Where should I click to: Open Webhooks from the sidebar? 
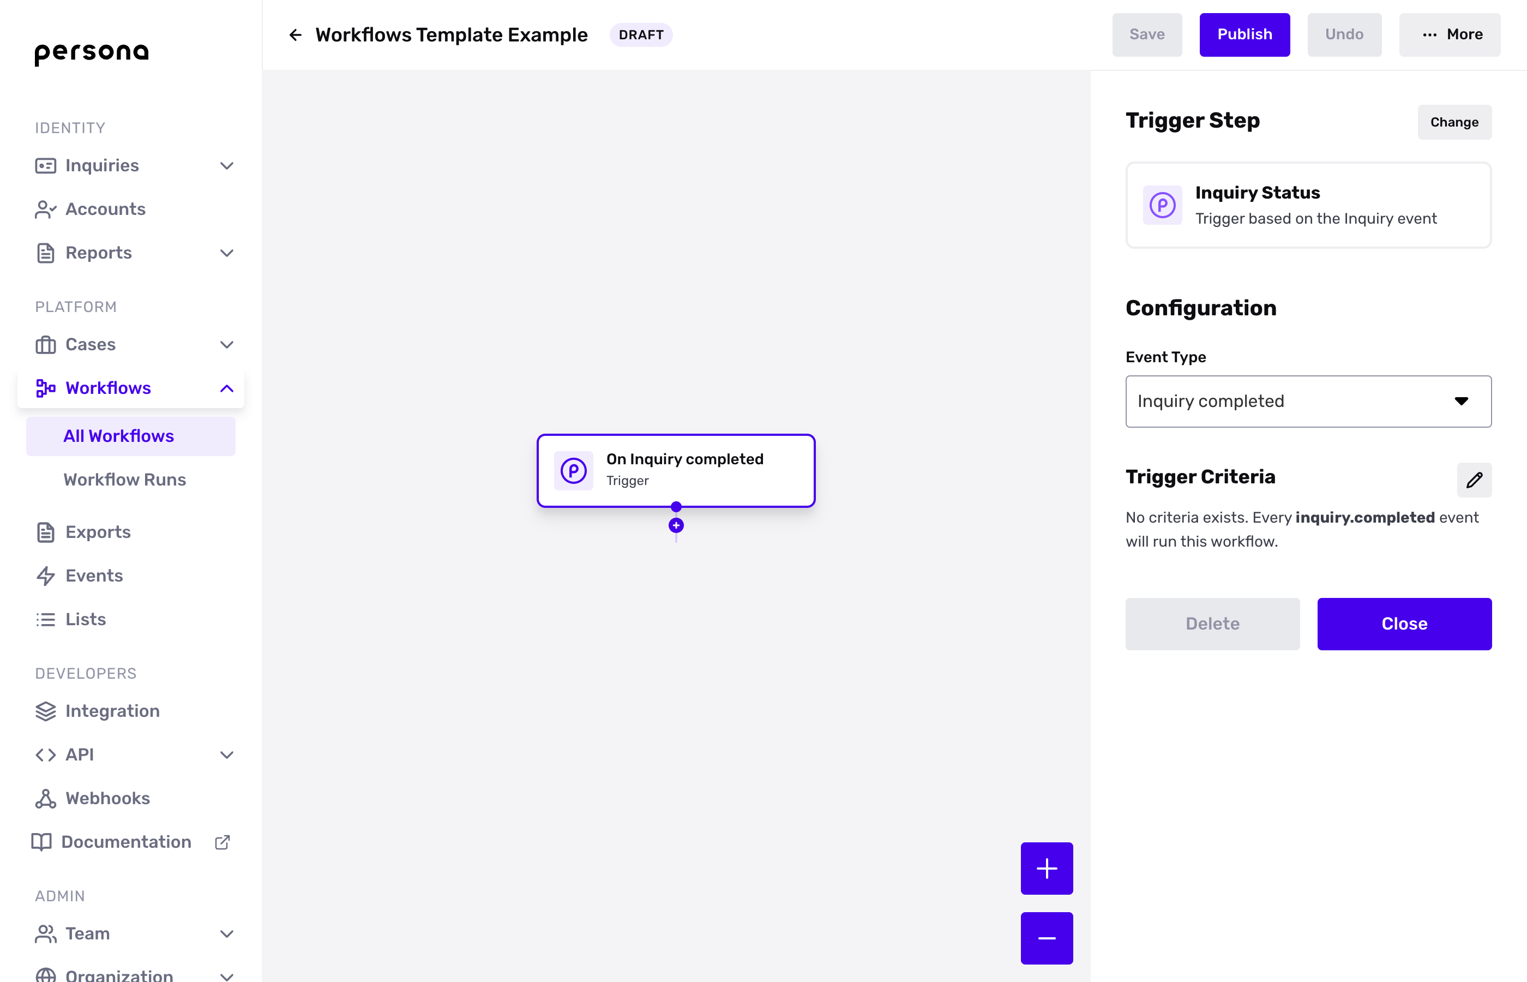tap(107, 798)
